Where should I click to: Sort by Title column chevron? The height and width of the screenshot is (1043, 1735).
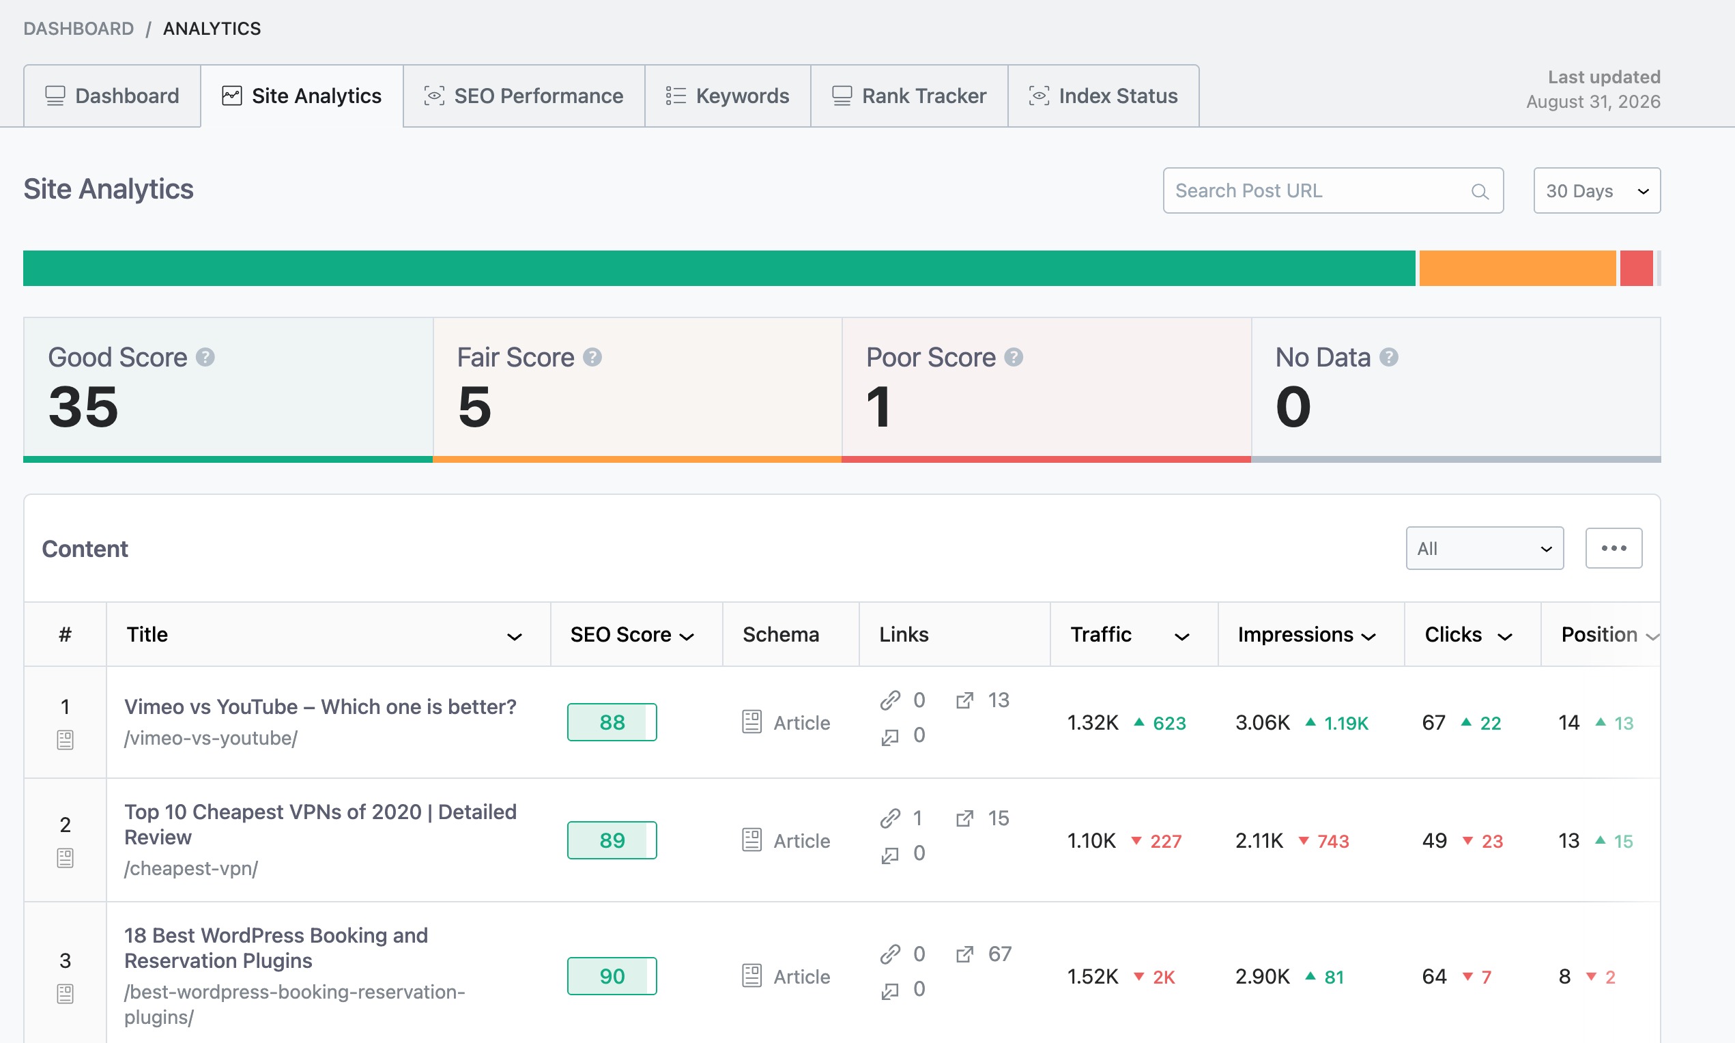pos(515,637)
